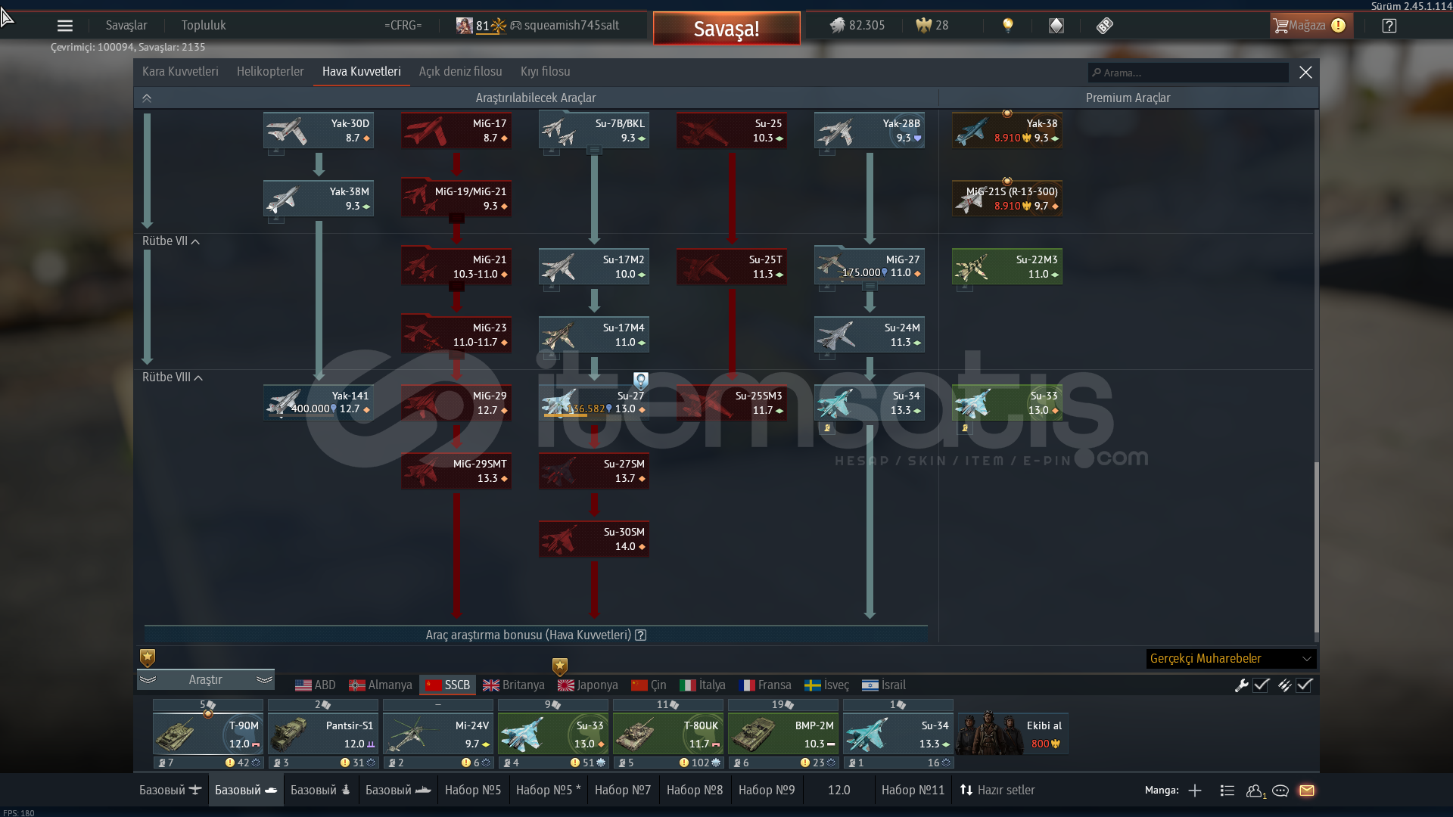
Task: Open the friends contacts icon
Action: click(x=1255, y=791)
